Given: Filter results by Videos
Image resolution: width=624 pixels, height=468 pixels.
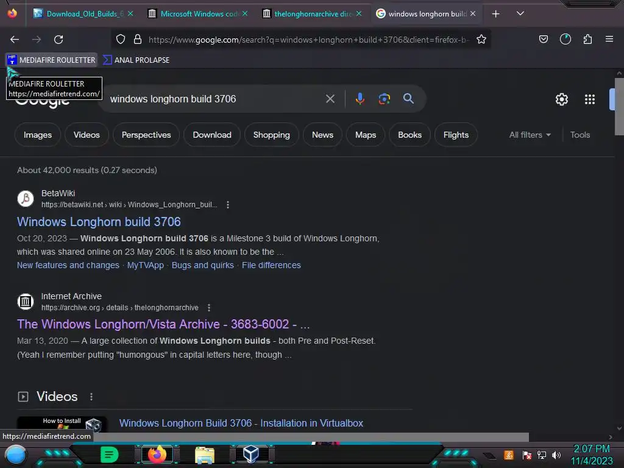Looking at the screenshot, I should click(x=87, y=135).
